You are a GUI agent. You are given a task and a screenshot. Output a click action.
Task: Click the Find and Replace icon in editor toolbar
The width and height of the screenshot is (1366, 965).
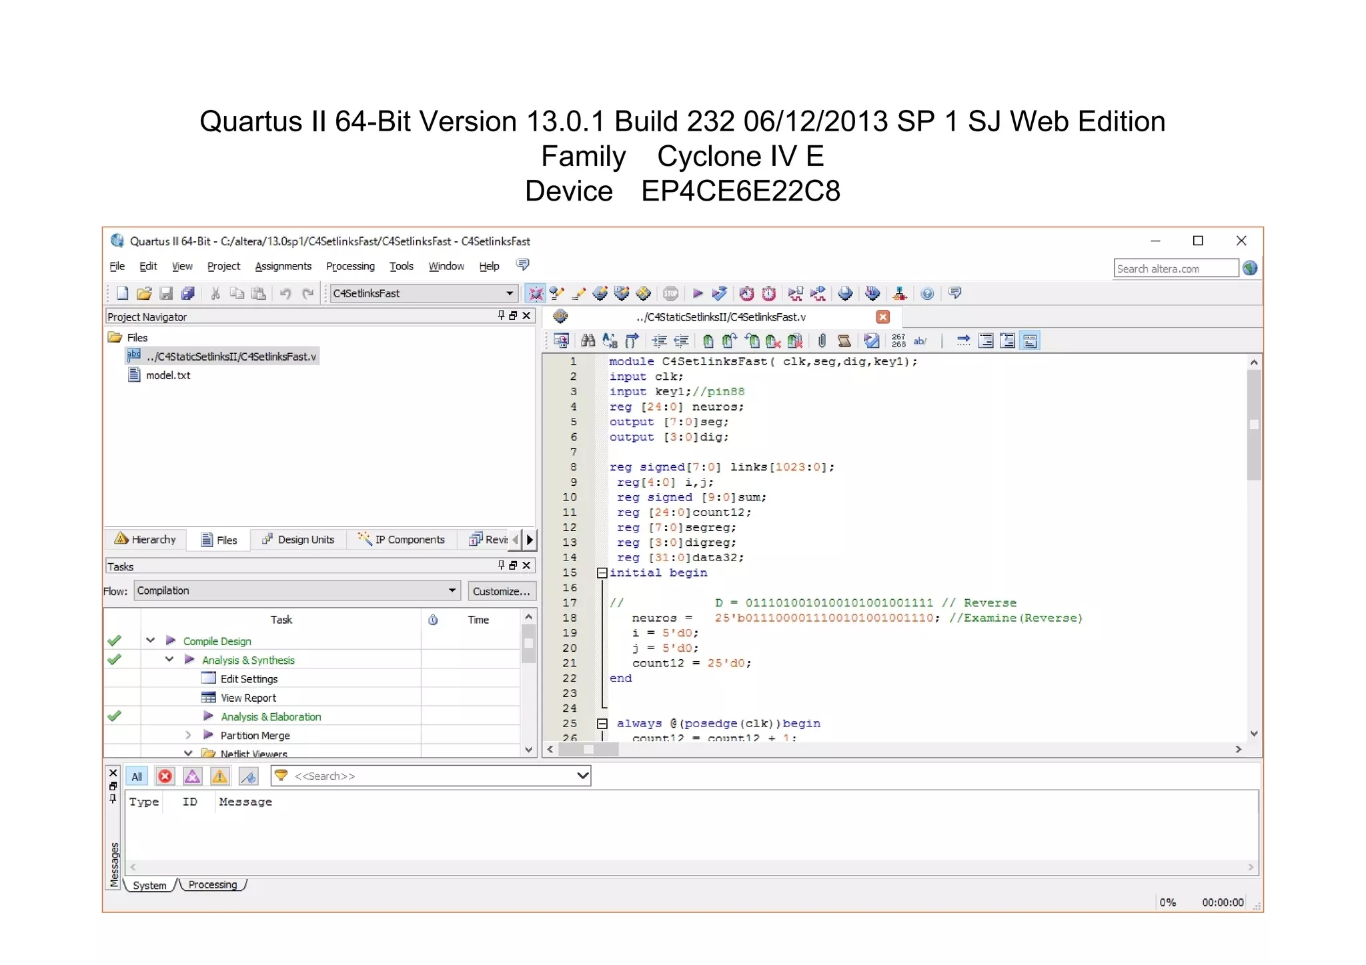pyautogui.click(x=610, y=341)
